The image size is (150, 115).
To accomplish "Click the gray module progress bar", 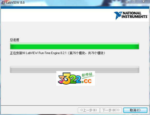I will click(x=74, y=69).
